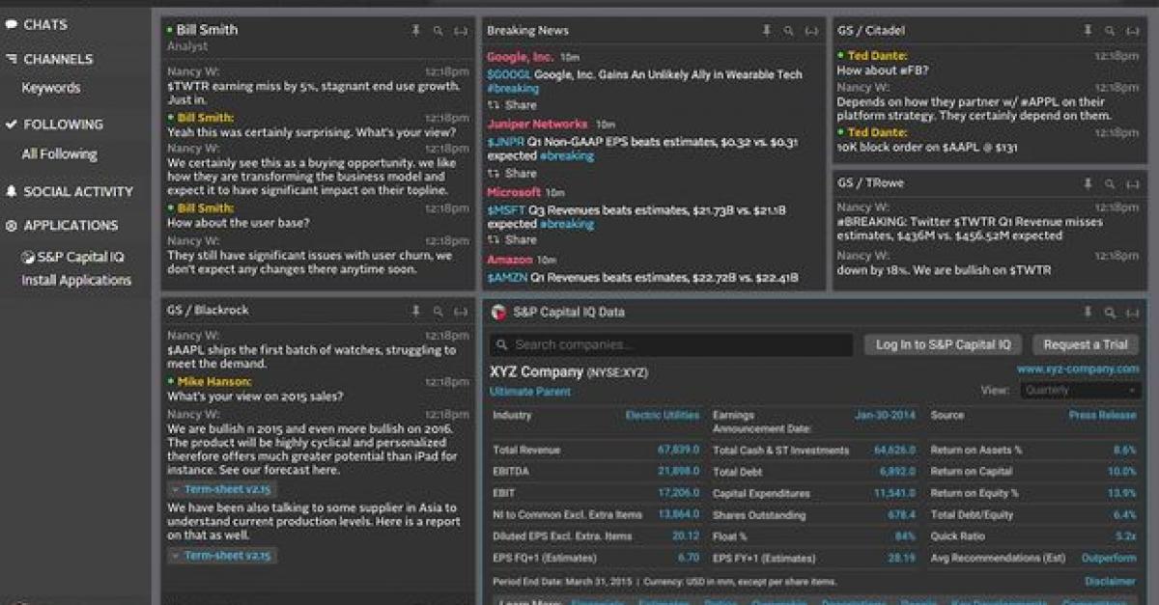Click the Ultimate Parent link
Screen dimensions: 1159x605
pyautogui.click(x=530, y=392)
